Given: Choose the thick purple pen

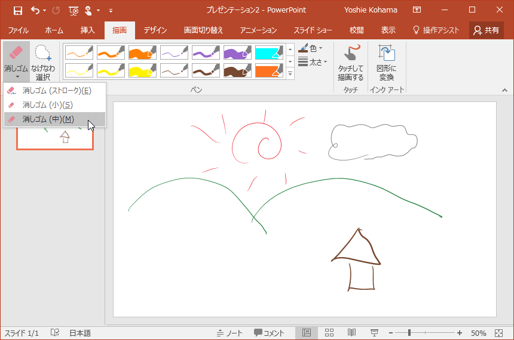Looking at the screenshot, I should 237,52.
